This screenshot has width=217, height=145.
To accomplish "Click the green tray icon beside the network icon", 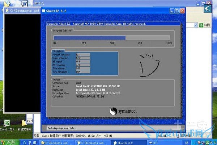I will 207,143.
